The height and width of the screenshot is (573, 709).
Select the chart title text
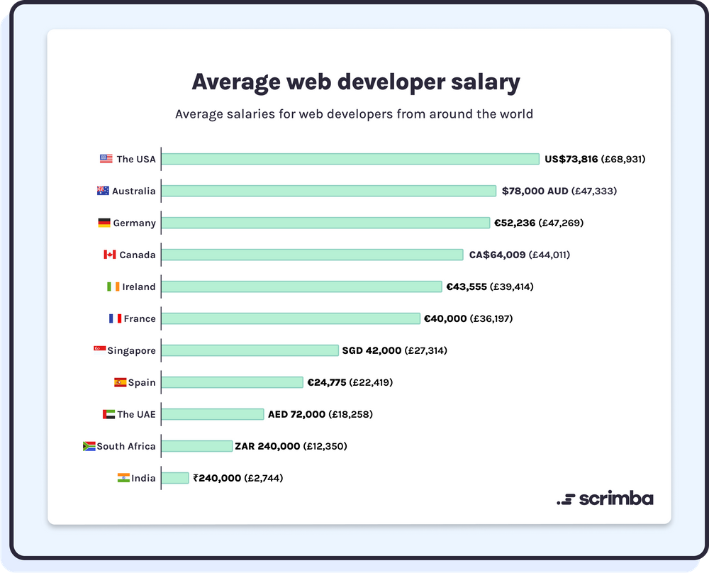[354, 82]
